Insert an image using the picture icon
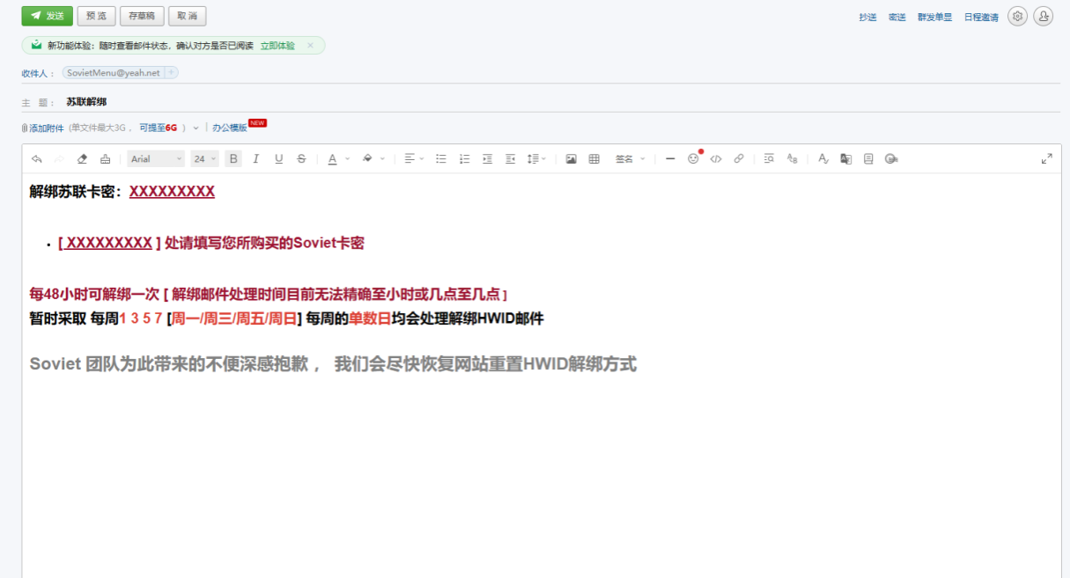1070x578 pixels. [x=571, y=159]
